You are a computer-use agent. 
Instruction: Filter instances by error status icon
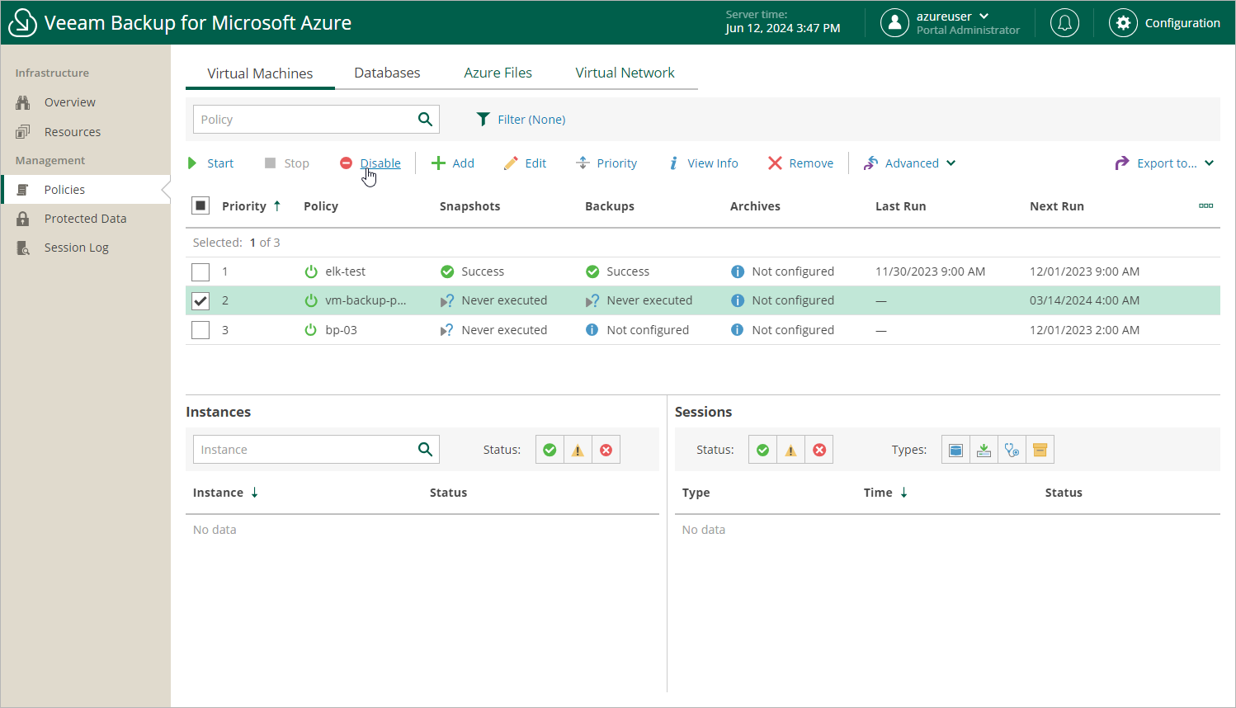(606, 450)
